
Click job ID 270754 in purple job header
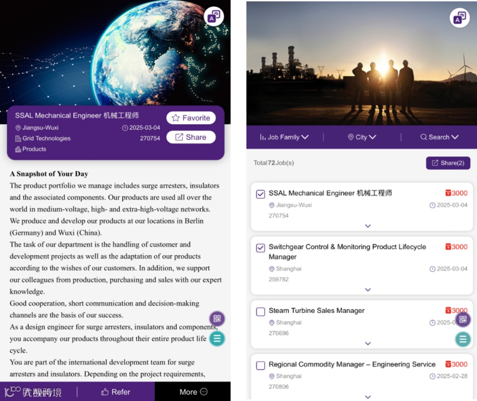click(x=150, y=139)
